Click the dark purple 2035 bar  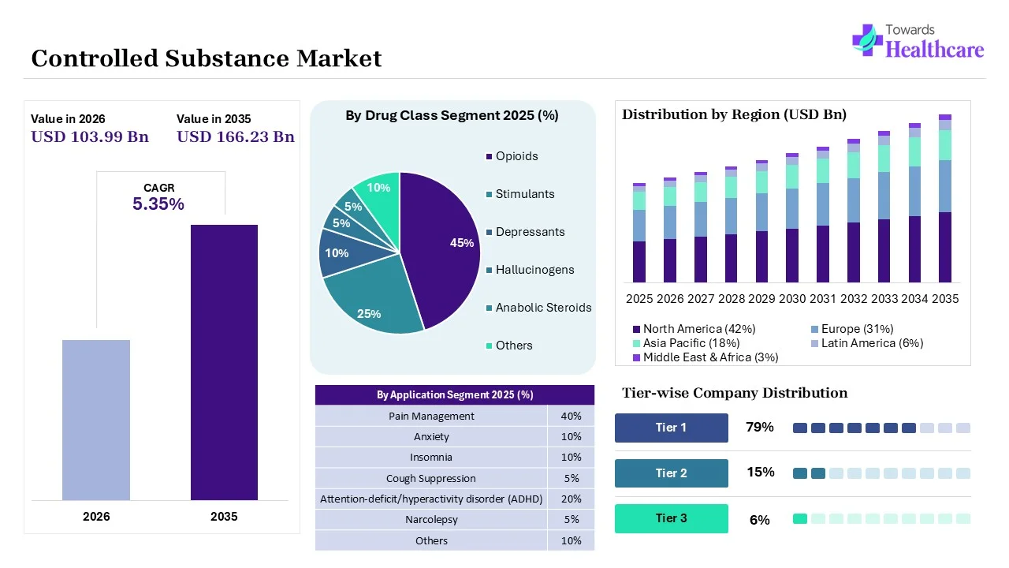pyautogui.click(x=224, y=362)
